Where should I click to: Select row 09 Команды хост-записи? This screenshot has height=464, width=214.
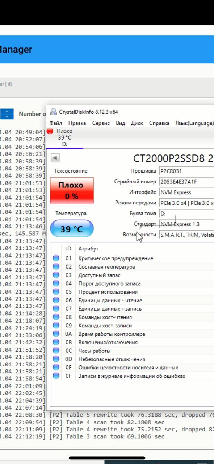[x=132, y=326]
